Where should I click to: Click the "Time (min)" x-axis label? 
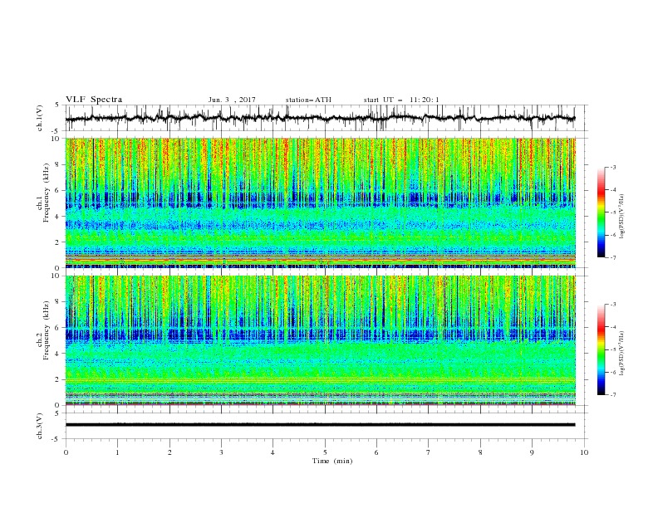tap(332, 461)
